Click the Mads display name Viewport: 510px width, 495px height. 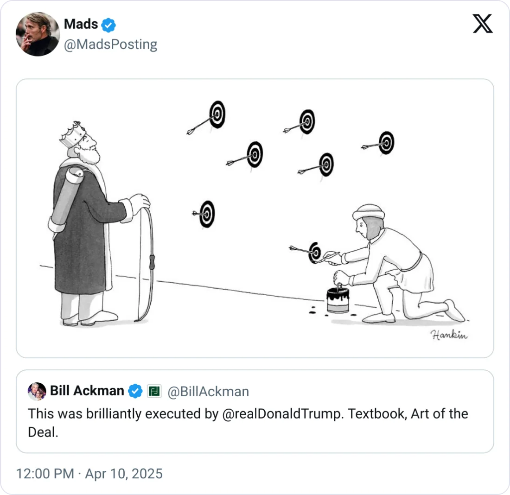[81, 24]
